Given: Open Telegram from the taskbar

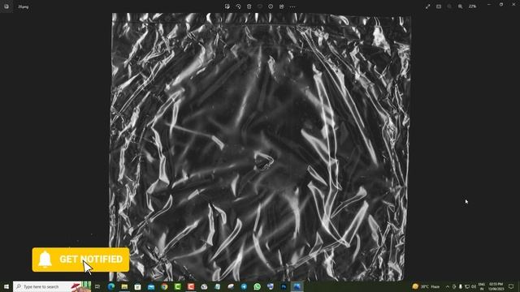Looking at the screenshot, I should pyautogui.click(x=244, y=286).
